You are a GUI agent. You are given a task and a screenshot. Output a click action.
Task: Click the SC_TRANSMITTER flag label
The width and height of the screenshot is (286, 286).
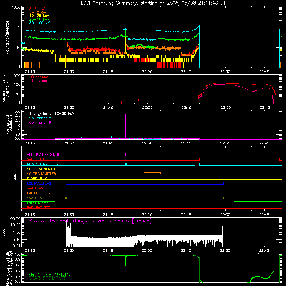41,173
